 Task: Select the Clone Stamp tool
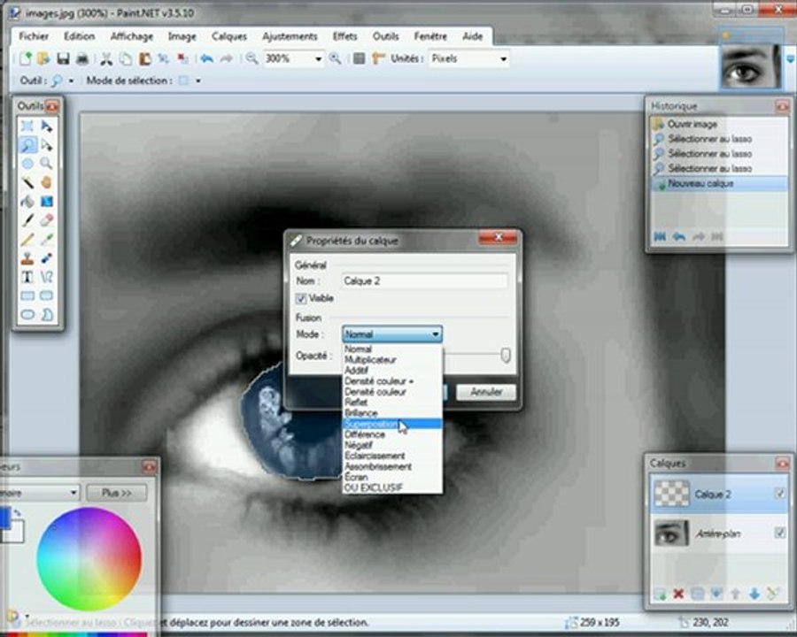27,258
